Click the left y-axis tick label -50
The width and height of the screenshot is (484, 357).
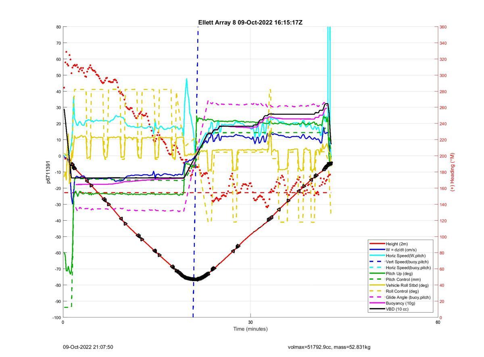[x=57, y=237]
